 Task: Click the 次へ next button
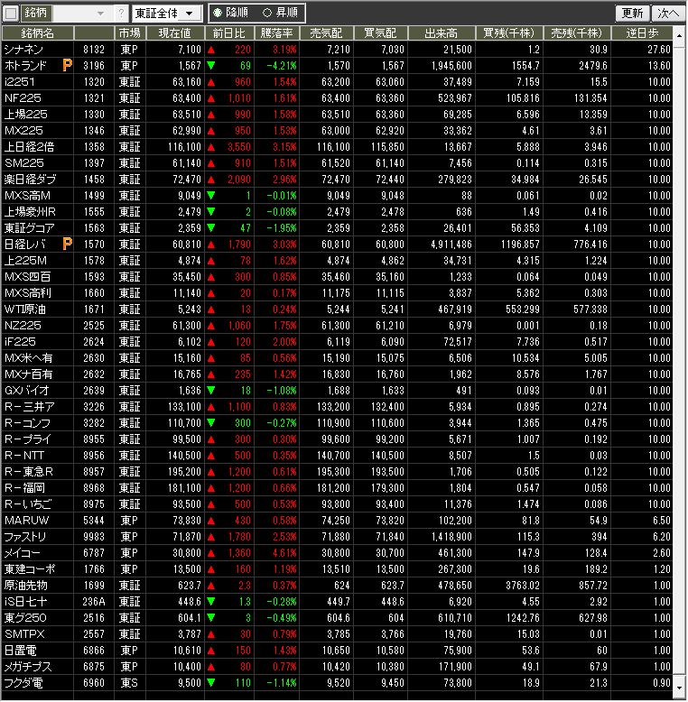tap(668, 14)
